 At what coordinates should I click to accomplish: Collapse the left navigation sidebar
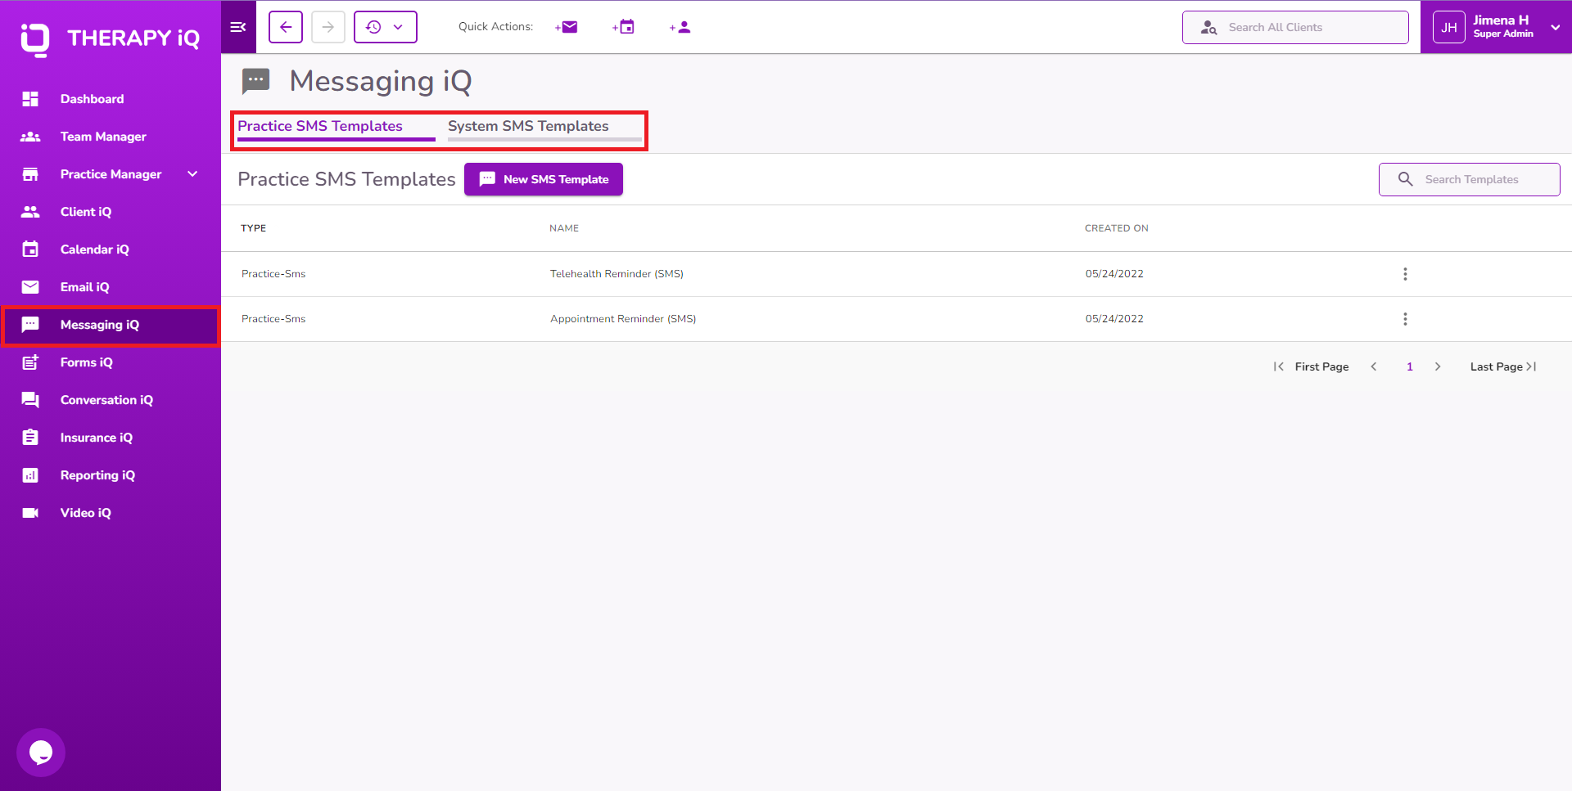pos(237,26)
